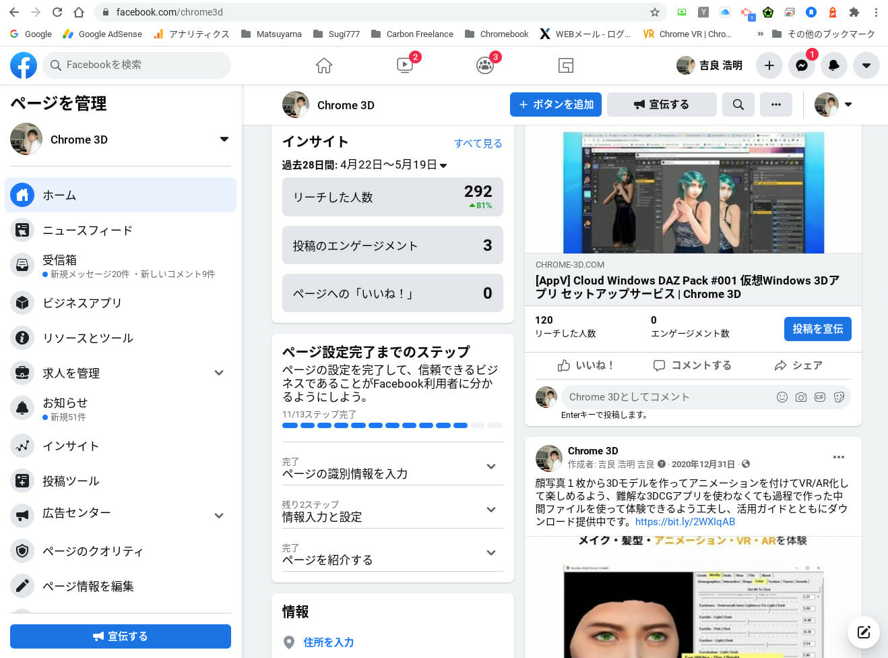
Task: Open リソースとツール in sidebar
Action: tap(121, 338)
